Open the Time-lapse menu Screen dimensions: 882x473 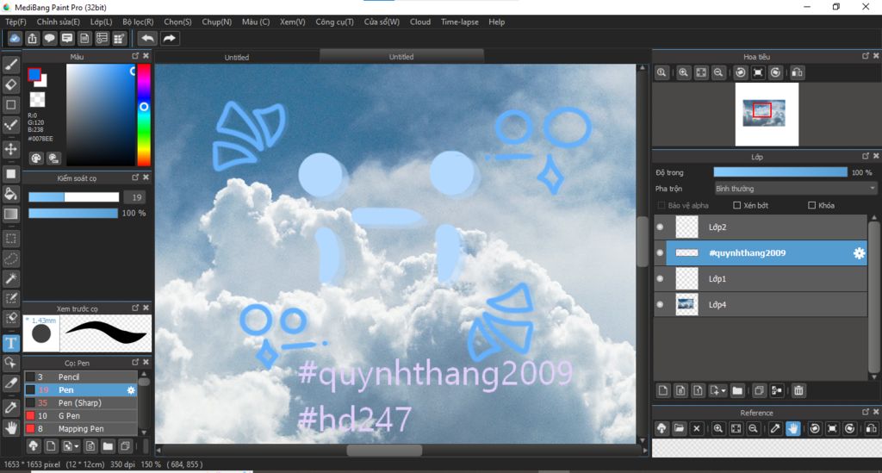[x=460, y=22]
